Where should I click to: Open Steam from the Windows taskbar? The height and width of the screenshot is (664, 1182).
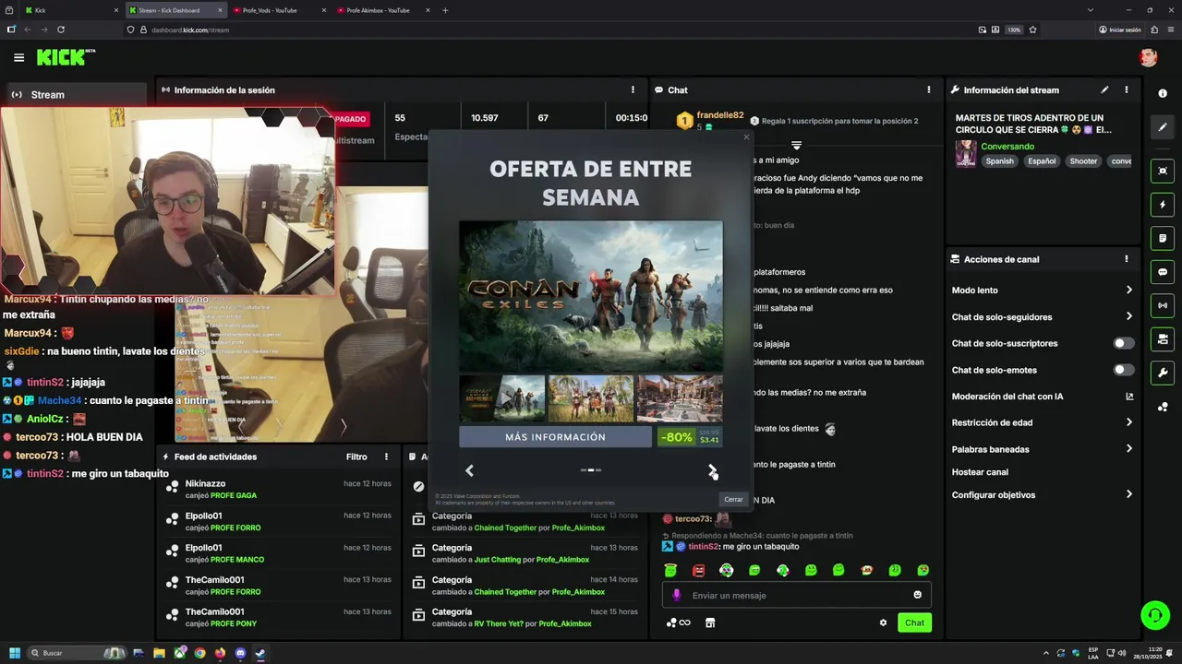260,653
